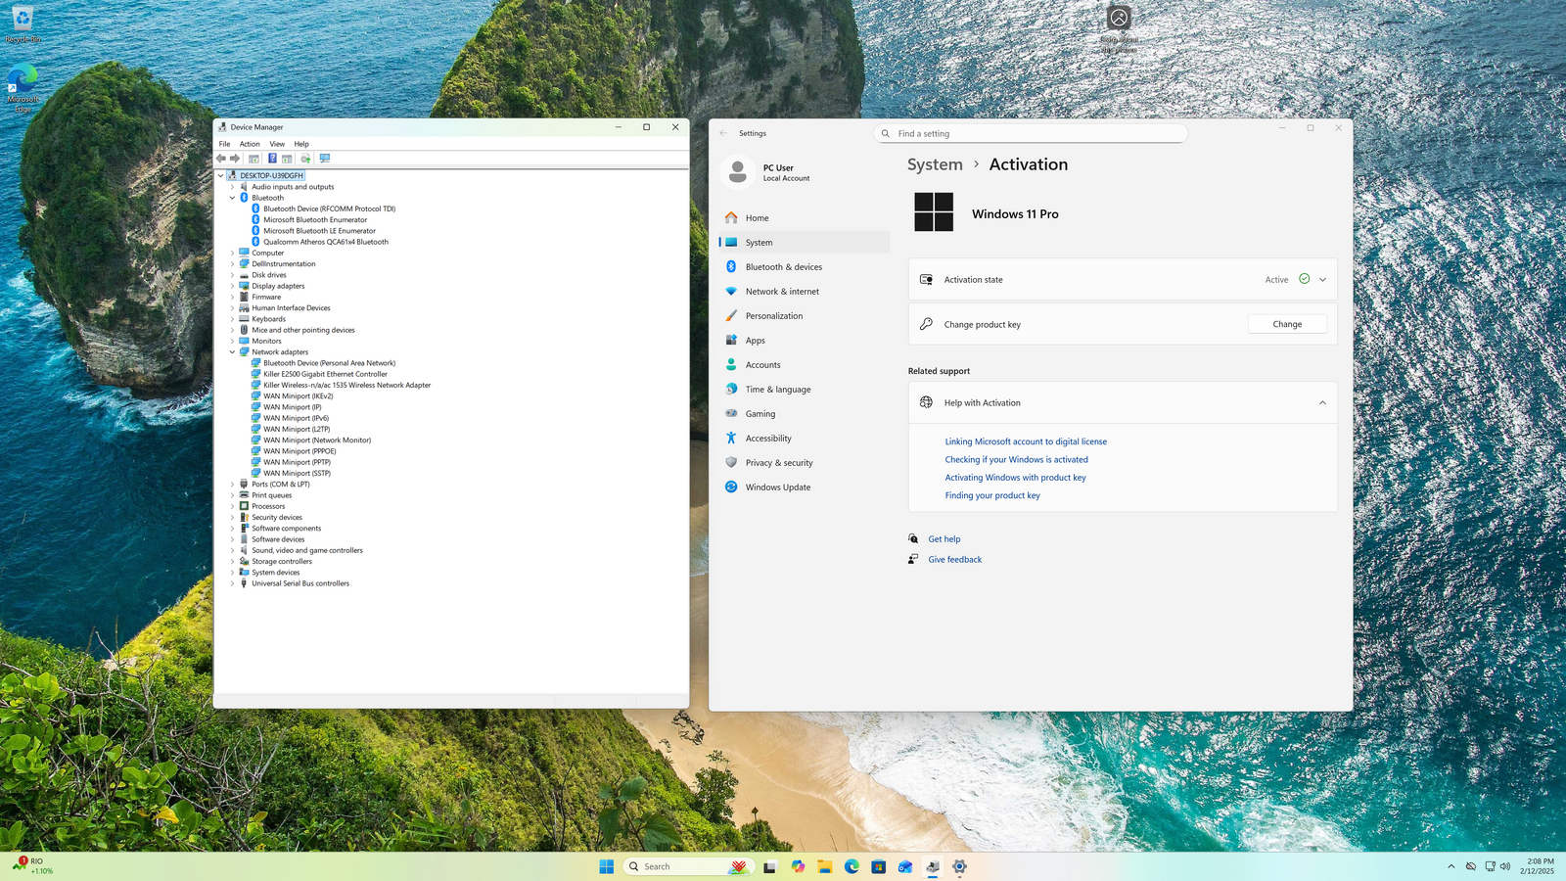
Task: Open Linking Microsoft account to digital license link
Action: 1026,441
